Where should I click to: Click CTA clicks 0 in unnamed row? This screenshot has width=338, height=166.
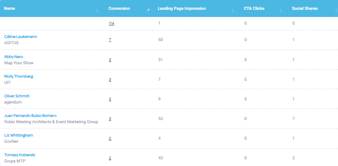246,23
